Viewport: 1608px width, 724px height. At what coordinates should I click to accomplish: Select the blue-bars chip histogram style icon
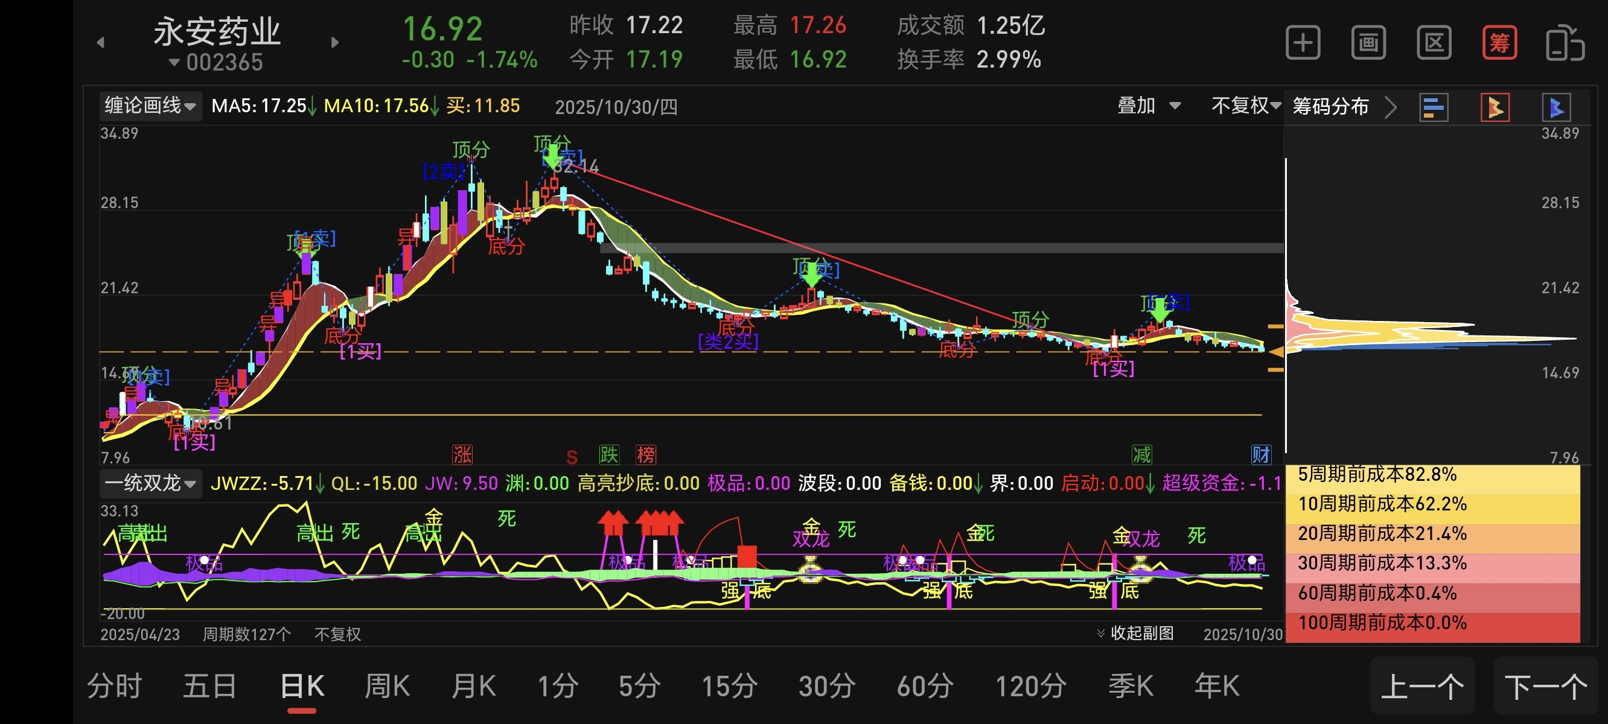coord(1433,107)
